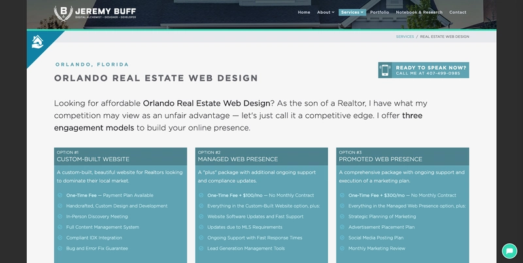Click checkmark beside Updates due to MLS Requirements

coord(201,227)
